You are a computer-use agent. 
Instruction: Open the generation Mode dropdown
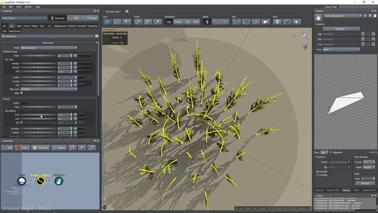48,48
